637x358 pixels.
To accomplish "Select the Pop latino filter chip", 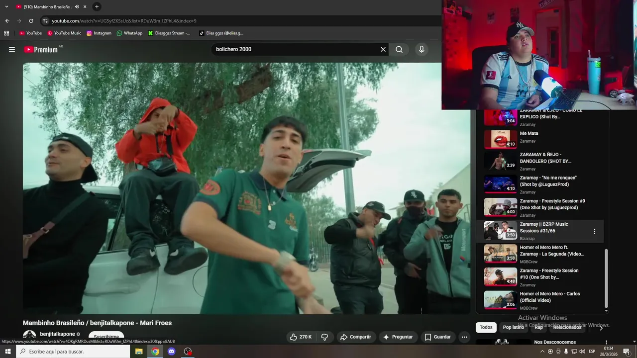I will [x=513, y=327].
